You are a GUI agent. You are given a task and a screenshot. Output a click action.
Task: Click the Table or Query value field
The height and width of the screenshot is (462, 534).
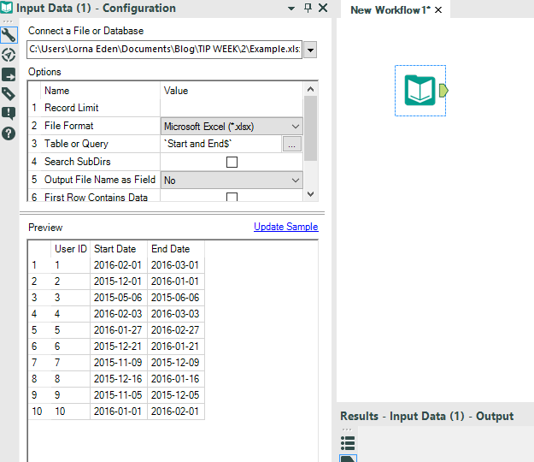(x=221, y=144)
